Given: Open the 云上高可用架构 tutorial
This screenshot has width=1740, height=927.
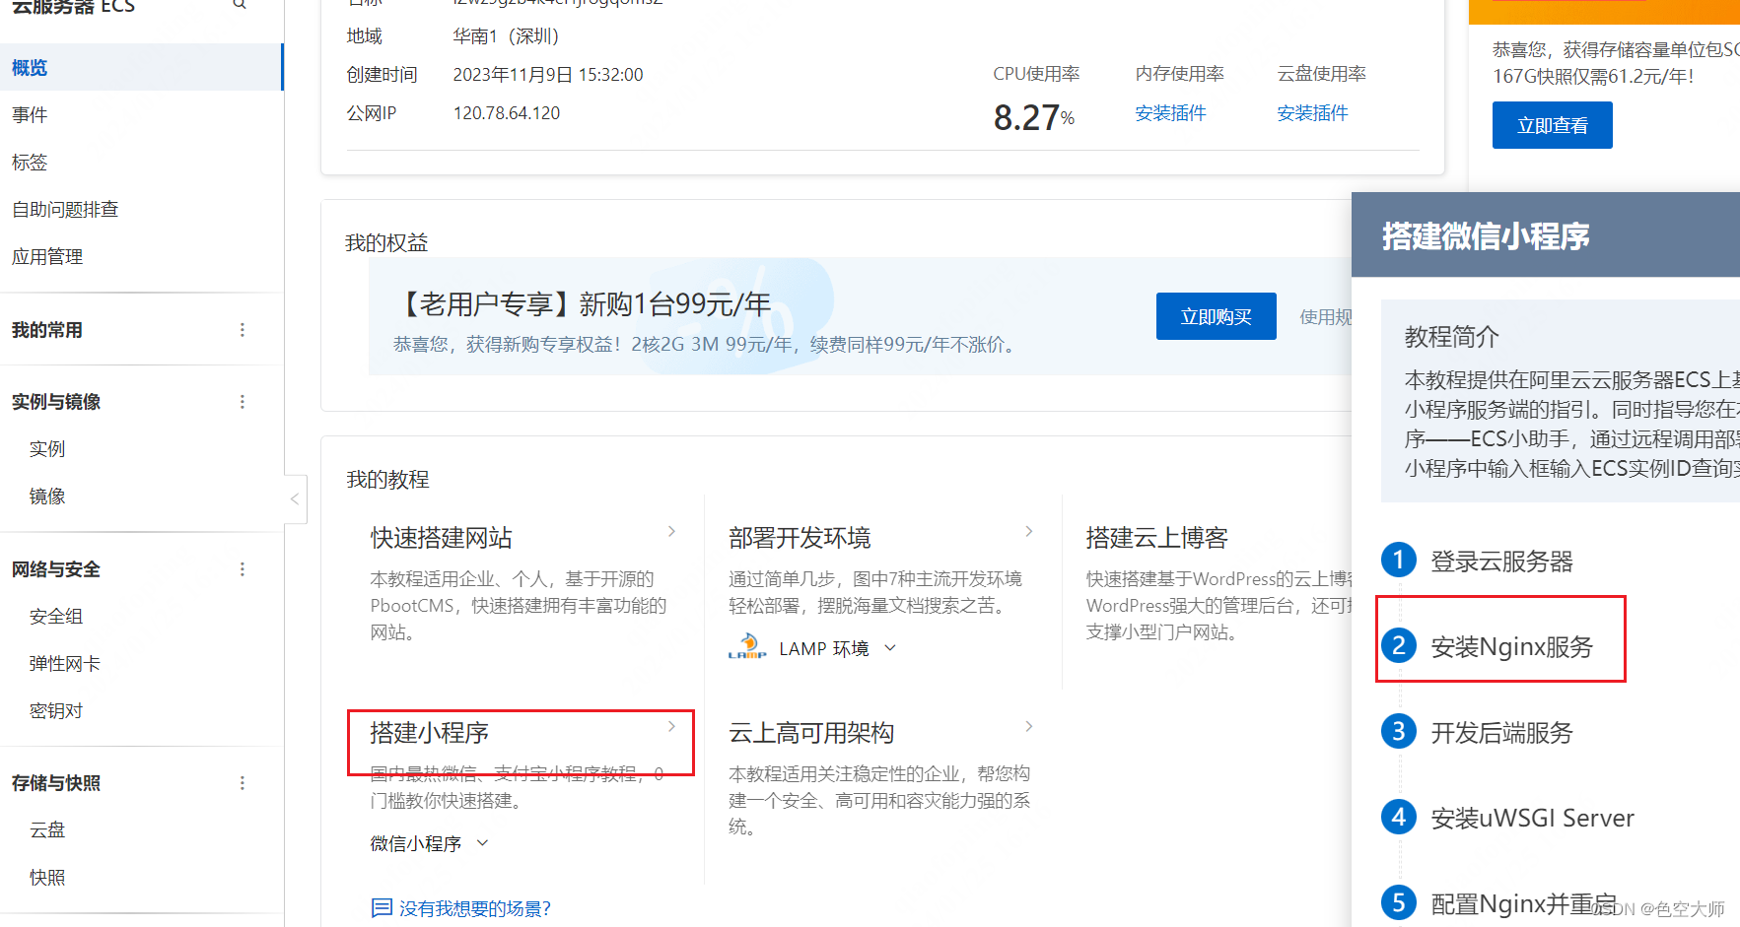Looking at the screenshot, I should 811,733.
